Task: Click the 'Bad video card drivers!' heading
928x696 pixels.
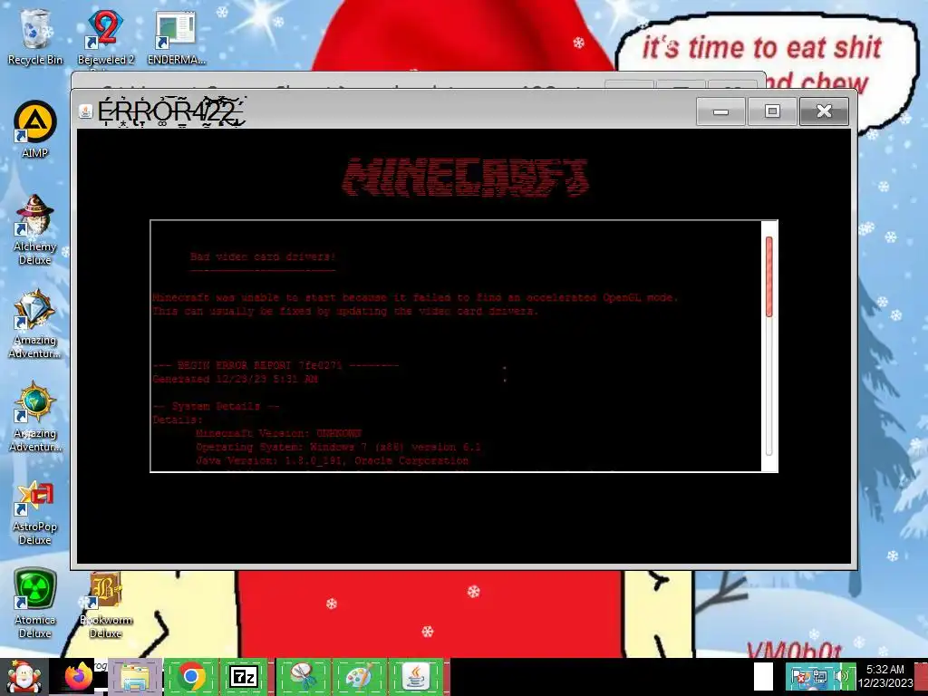Action: click(x=263, y=256)
